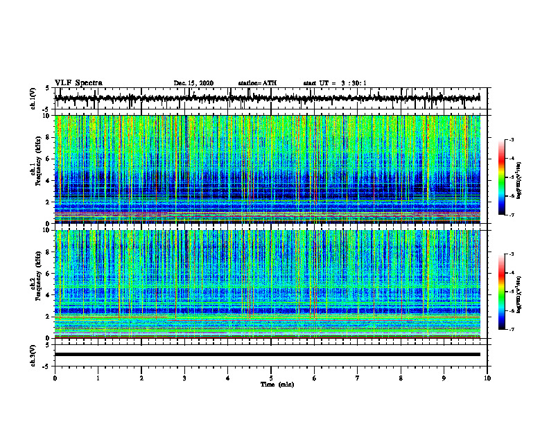
Task: Click the "-7" label on ch.1 colorbar
Action: tap(512, 215)
